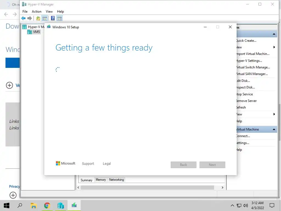Open the Action menu

[36, 12]
